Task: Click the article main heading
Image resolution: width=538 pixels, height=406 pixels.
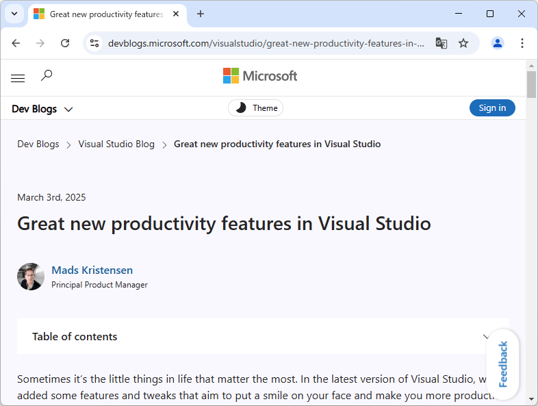Action: 224,224
